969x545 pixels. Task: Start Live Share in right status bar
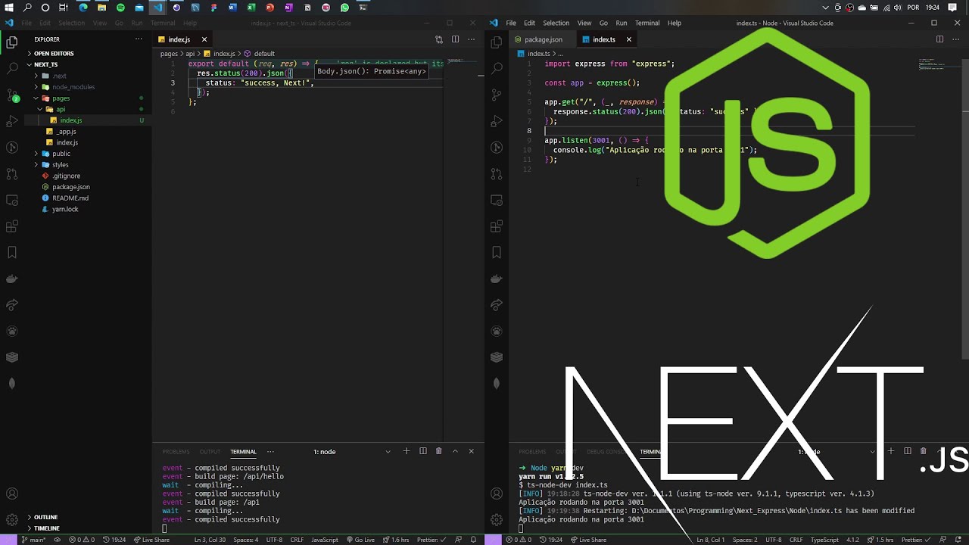588,540
